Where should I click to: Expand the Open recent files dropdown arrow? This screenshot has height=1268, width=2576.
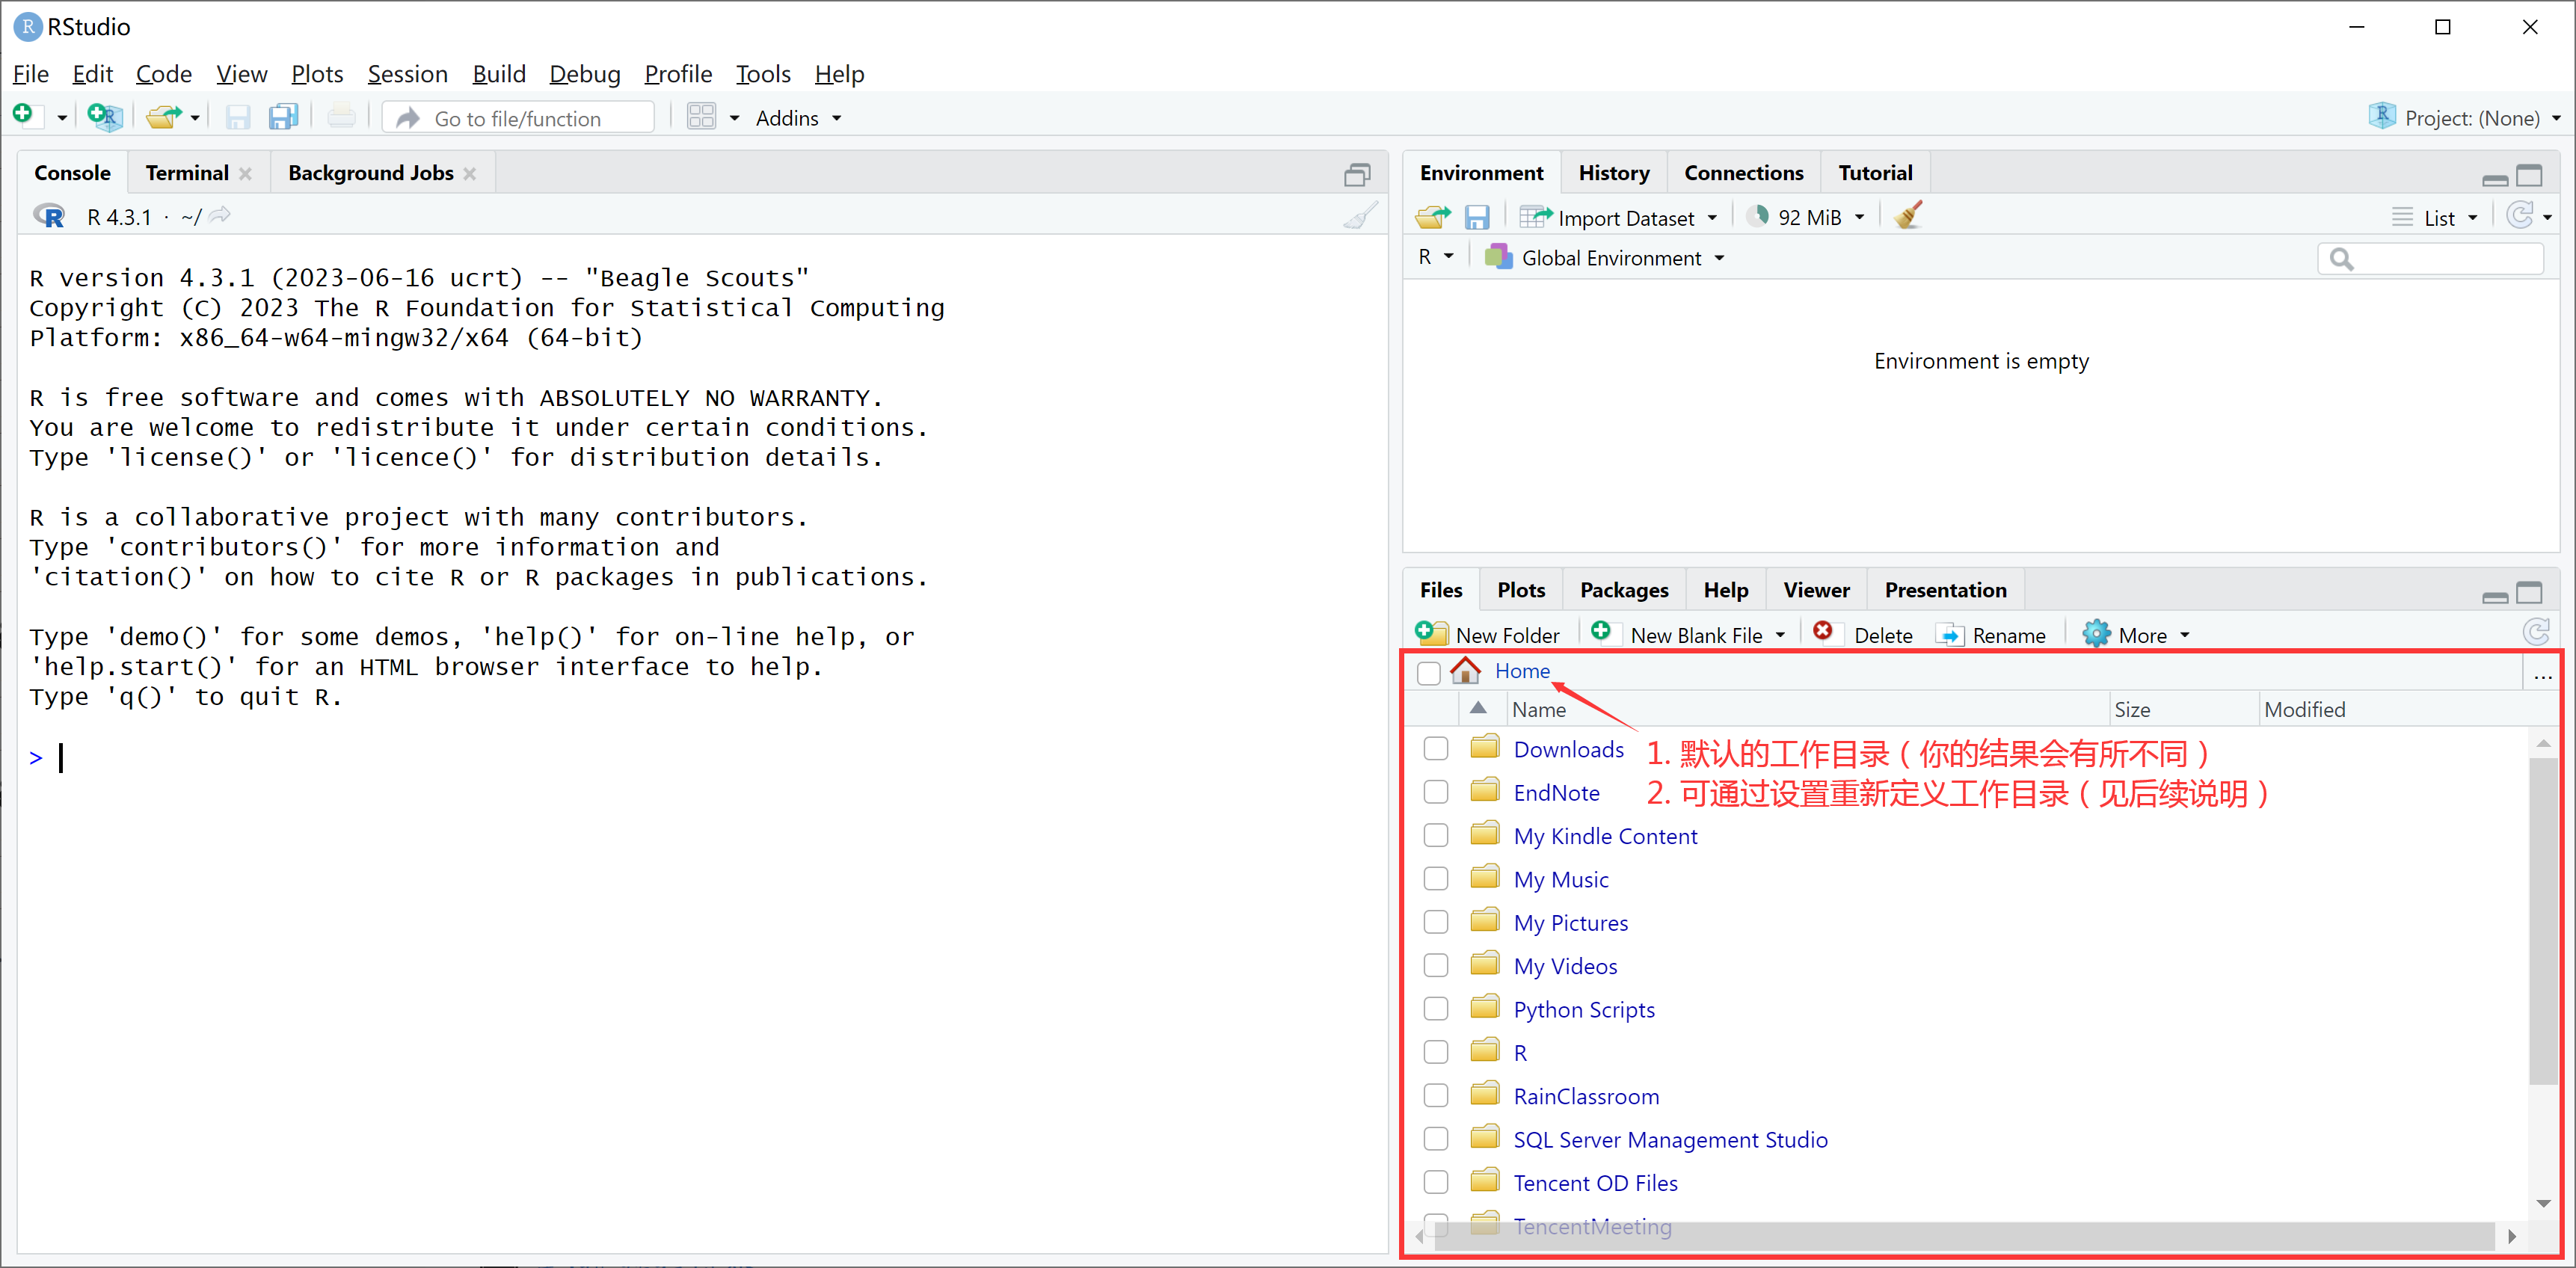pos(195,118)
